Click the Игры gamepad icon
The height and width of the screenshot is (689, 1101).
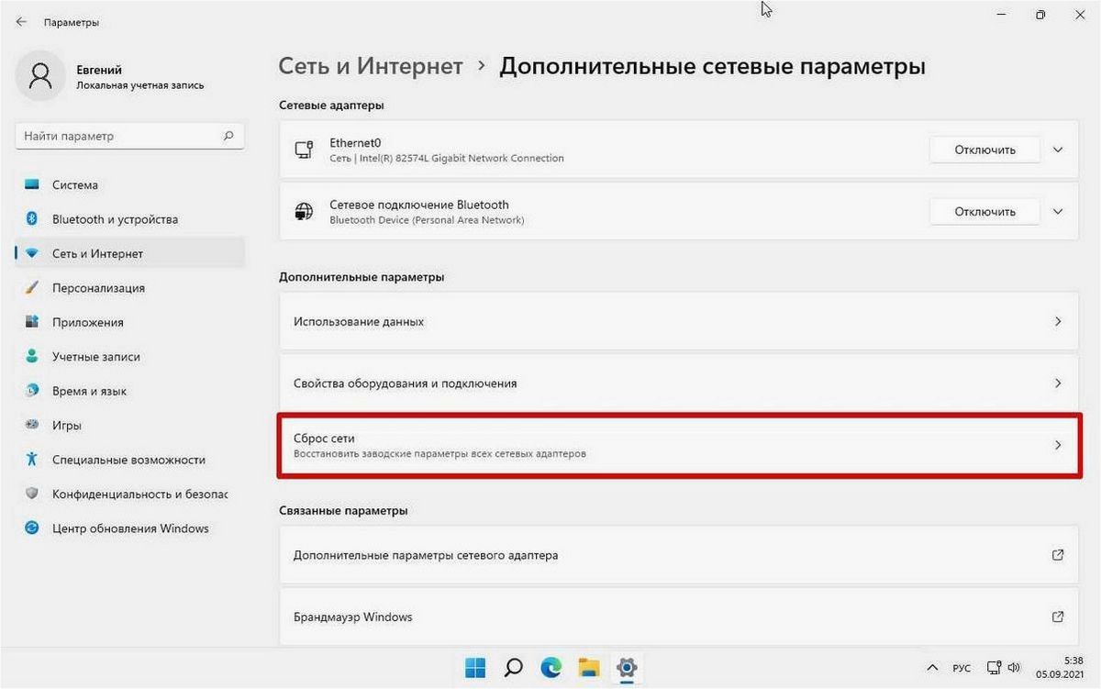tap(32, 426)
